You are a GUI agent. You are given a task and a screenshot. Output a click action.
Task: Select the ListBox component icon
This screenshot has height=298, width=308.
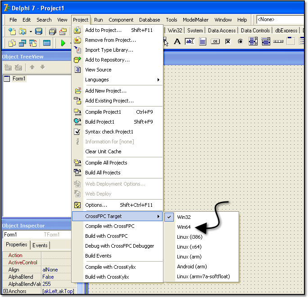(x=253, y=41)
